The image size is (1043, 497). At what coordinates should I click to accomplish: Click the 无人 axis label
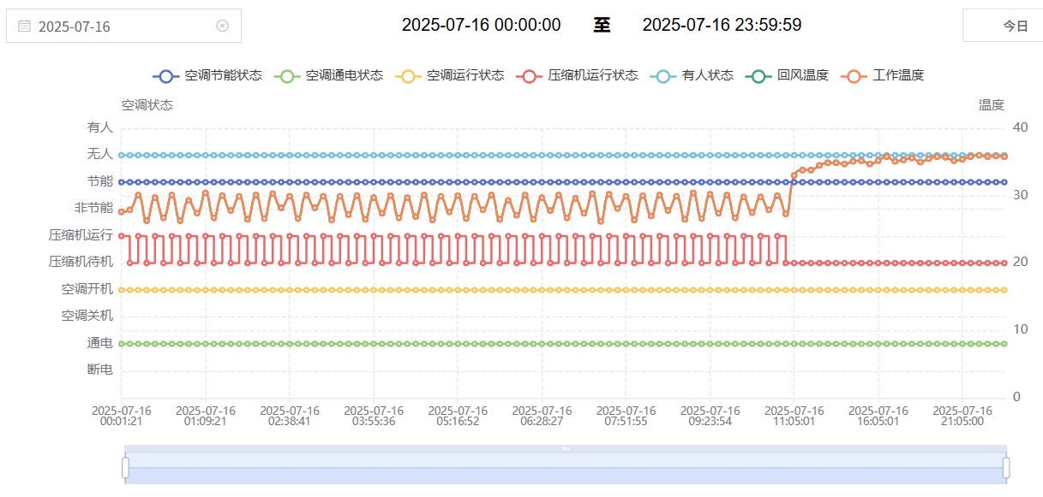point(100,154)
